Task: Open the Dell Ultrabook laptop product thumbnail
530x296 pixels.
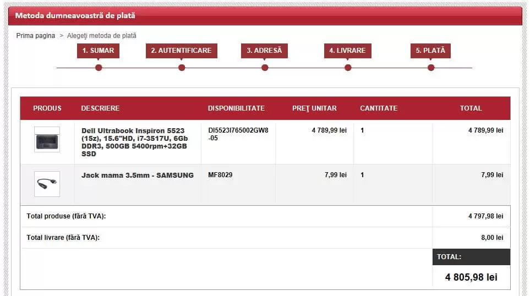Action: (x=47, y=140)
